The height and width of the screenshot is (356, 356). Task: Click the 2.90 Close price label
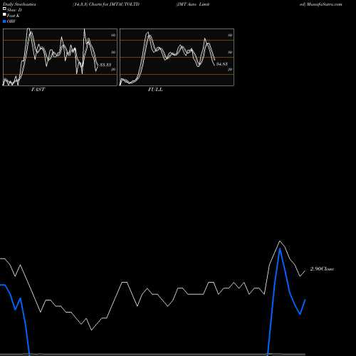click(322, 269)
